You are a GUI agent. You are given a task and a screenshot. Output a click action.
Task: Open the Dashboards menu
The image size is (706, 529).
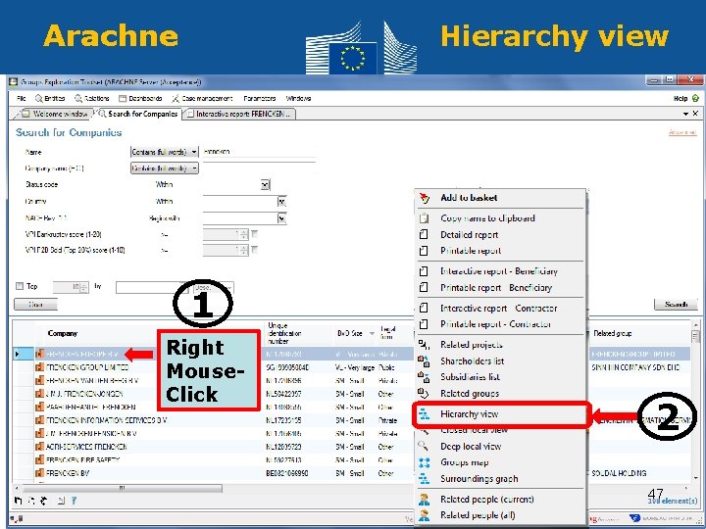click(x=140, y=98)
